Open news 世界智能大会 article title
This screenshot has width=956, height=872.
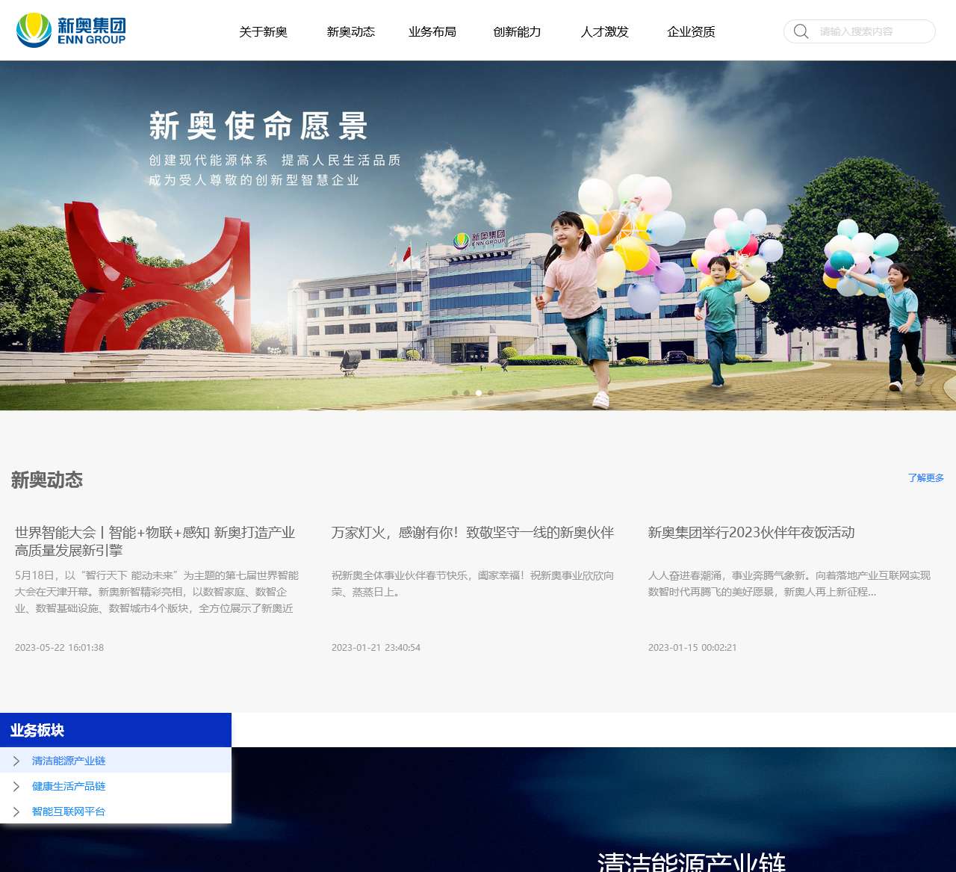coord(155,541)
